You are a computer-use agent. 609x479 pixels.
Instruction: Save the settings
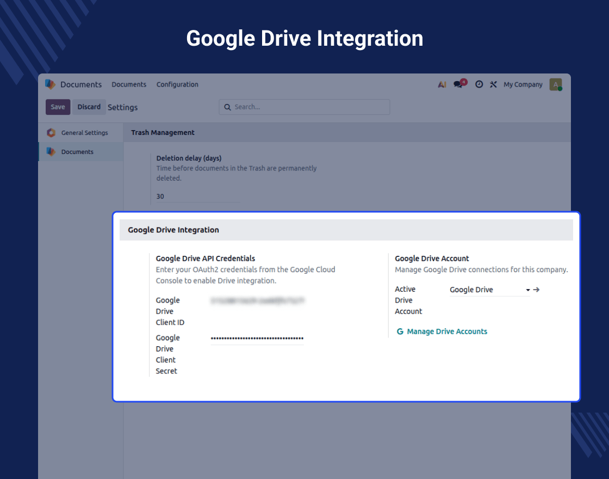click(x=58, y=107)
